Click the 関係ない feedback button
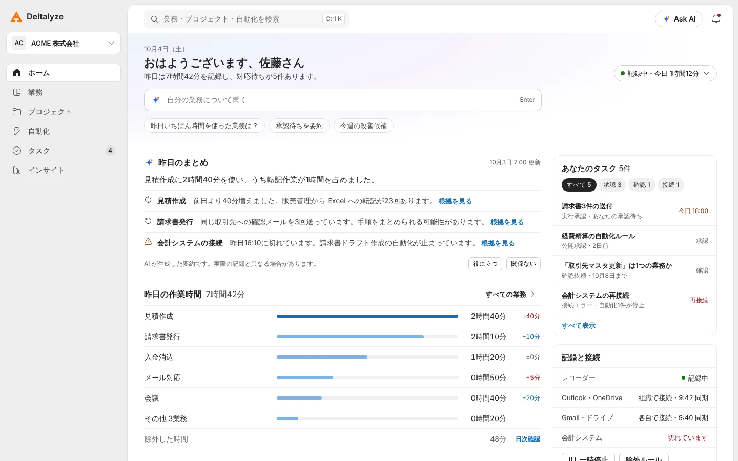Viewport: 738px width, 461px height. coord(523,264)
